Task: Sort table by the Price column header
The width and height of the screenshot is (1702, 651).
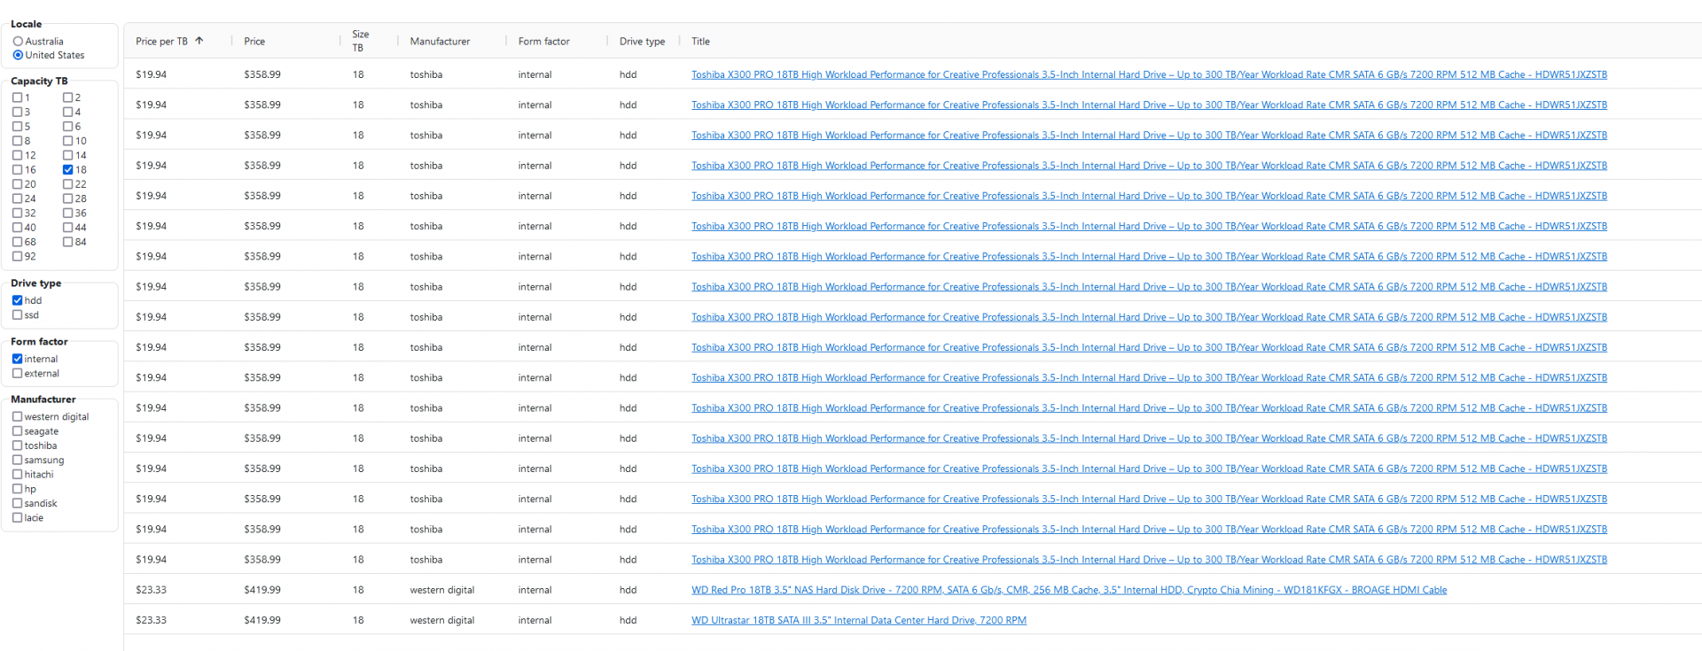Action: (254, 42)
